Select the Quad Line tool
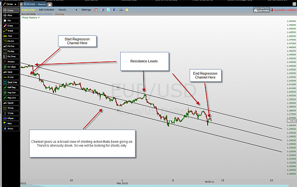This screenshot has height=187, width=297. 11,82
